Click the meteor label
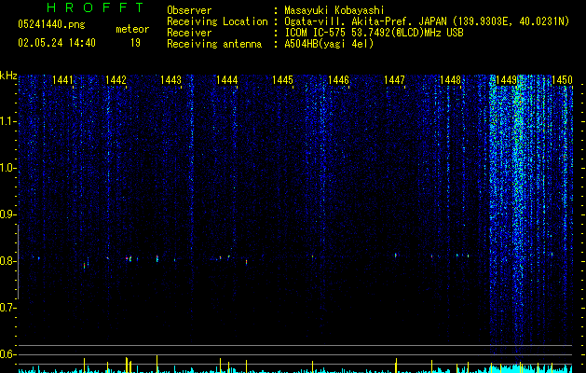586x373 pixels. click(132, 29)
